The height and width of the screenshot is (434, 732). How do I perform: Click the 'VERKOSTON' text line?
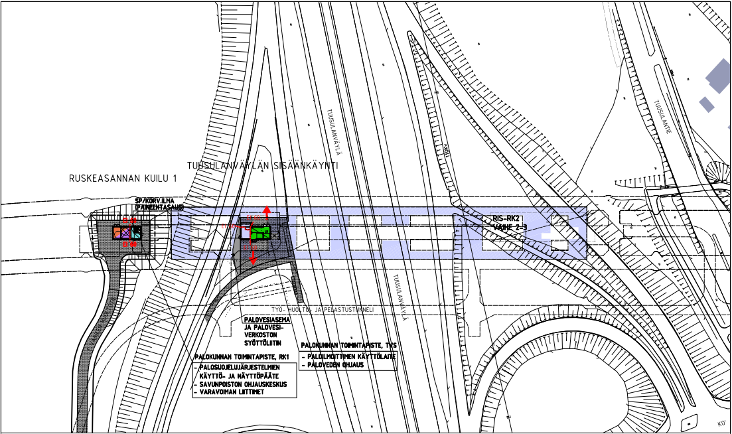pyautogui.click(x=261, y=335)
